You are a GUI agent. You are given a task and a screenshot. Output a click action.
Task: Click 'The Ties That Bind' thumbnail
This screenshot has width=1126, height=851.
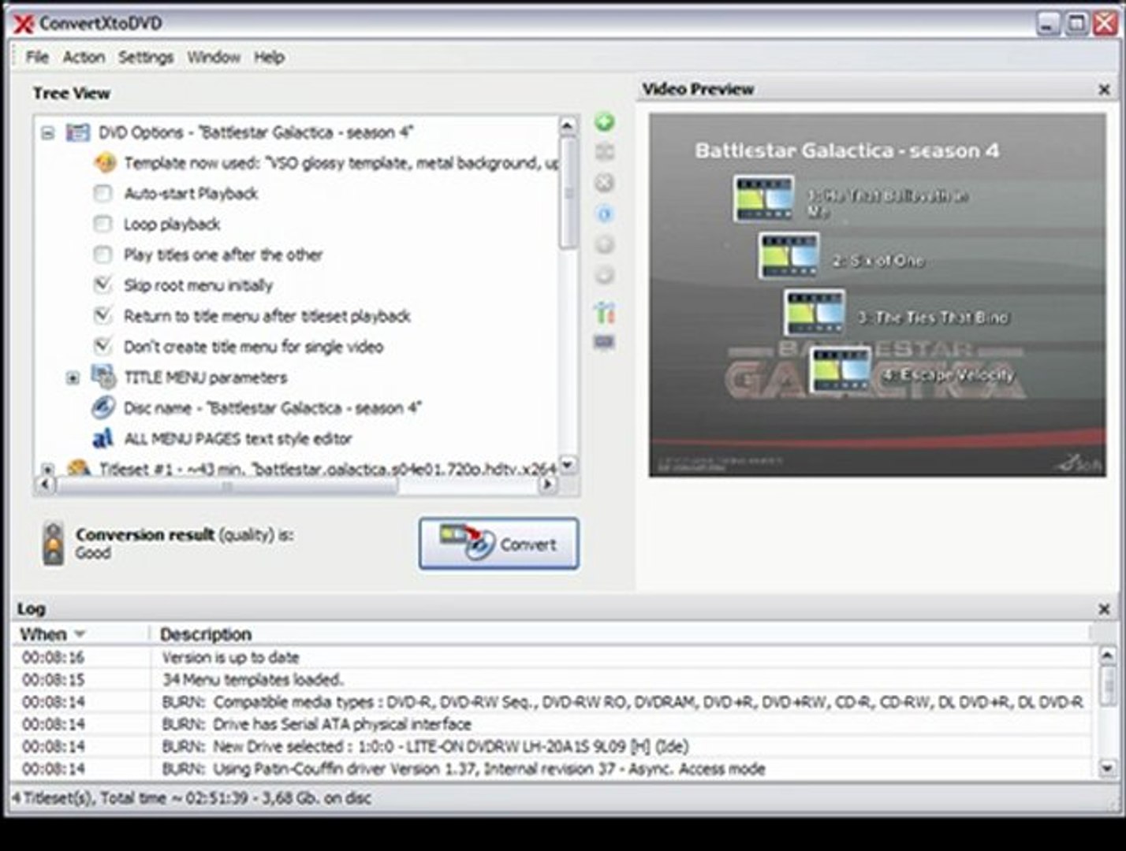pyautogui.click(x=815, y=312)
